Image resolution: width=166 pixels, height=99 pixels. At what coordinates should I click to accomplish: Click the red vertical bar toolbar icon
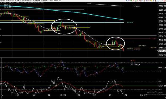(138, 1)
